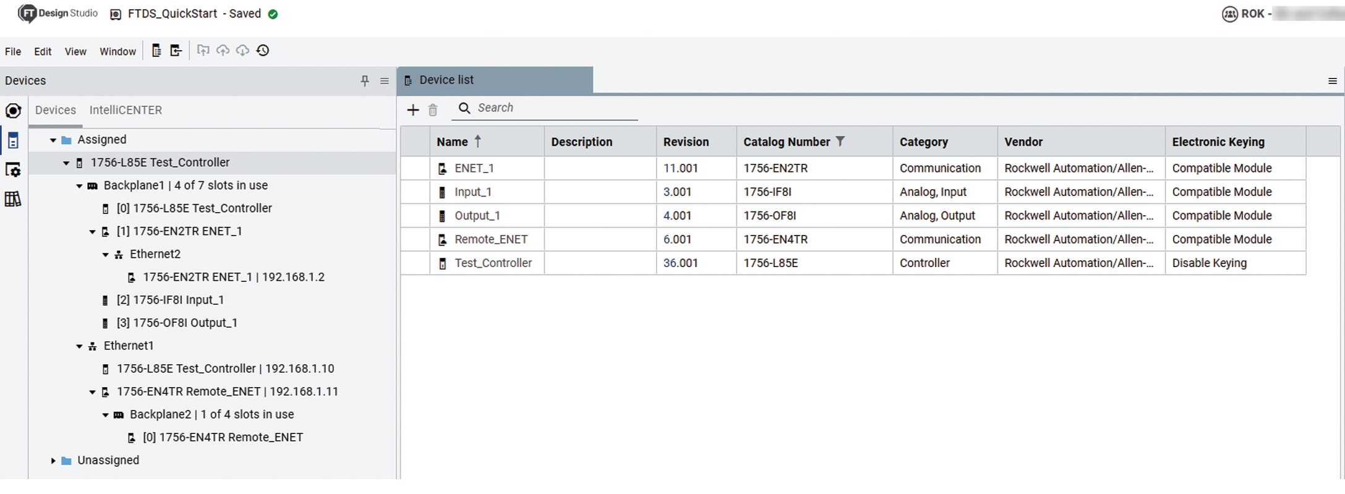Click the row selector cell for ENET_1
This screenshot has height=494, width=1345.
(x=416, y=168)
